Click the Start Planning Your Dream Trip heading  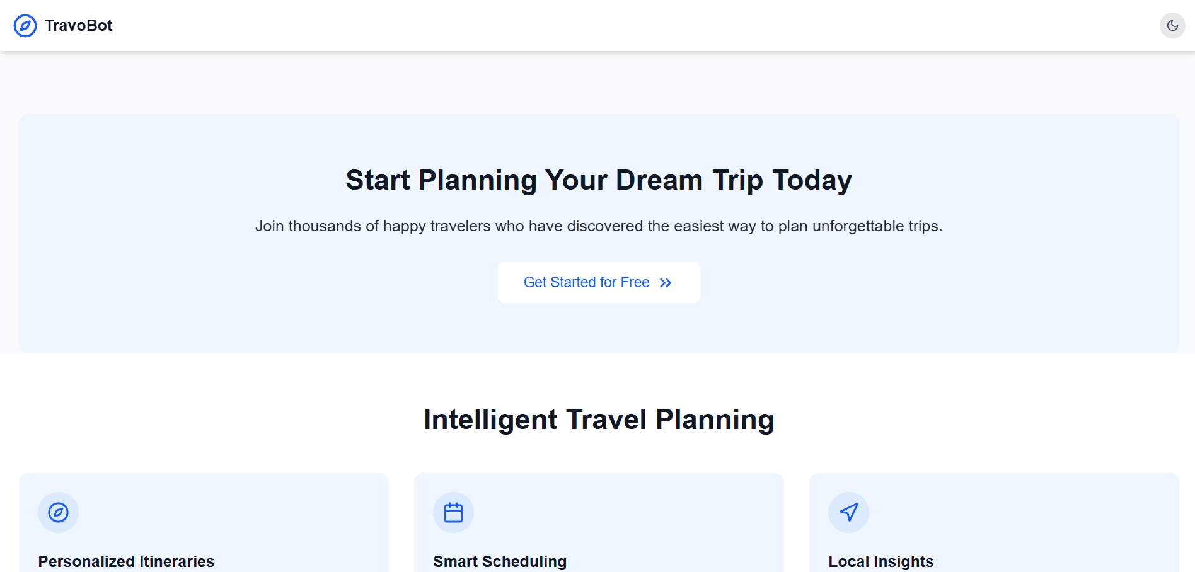[599, 180]
